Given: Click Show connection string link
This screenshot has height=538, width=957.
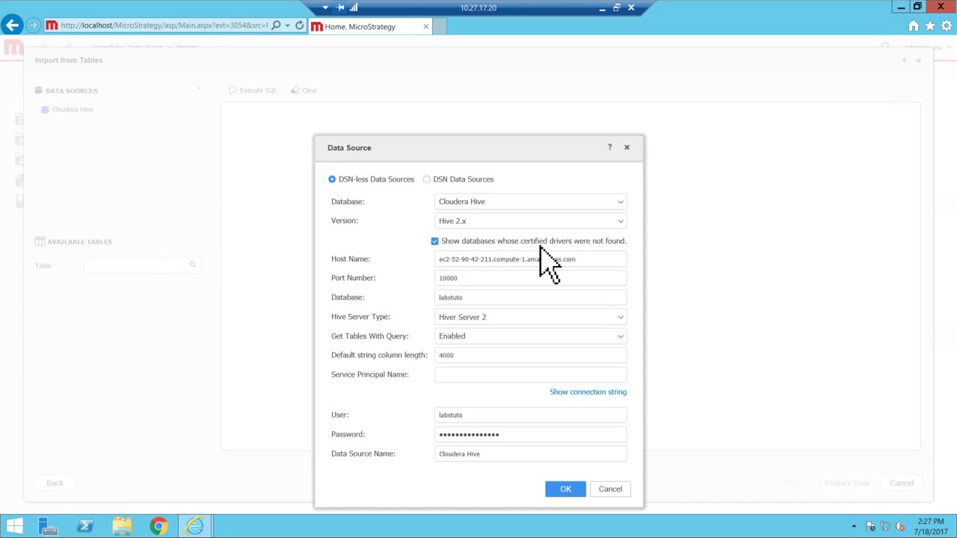Looking at the screenshot, I should pyautogui.click(x=588, y=392).
